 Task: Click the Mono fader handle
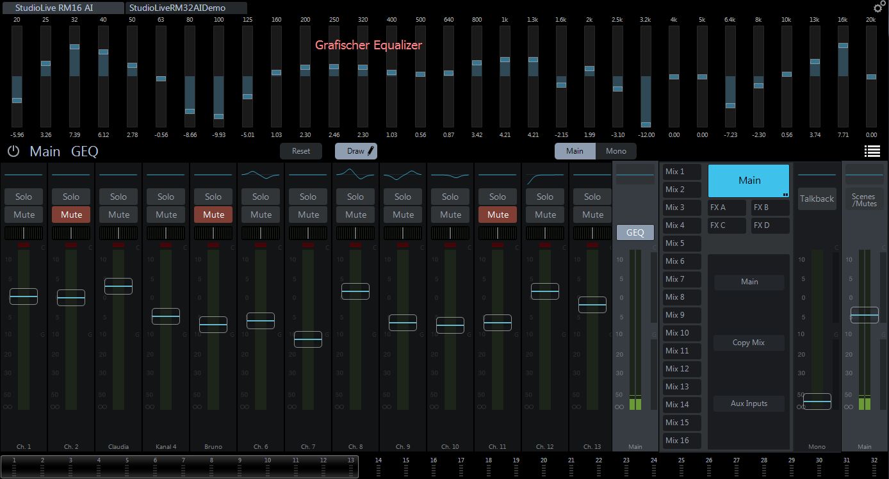pyautogui.click(x=817, y=402)
